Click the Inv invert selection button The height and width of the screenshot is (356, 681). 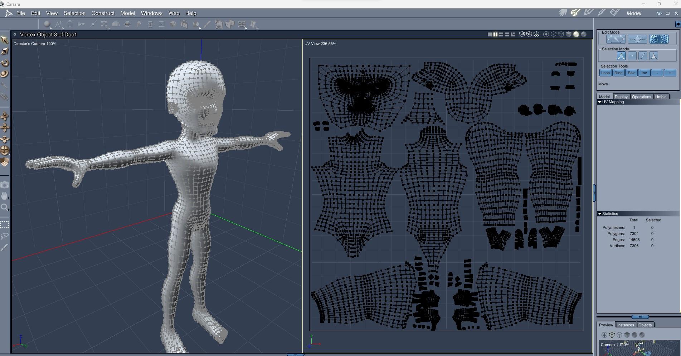(644, 73)
